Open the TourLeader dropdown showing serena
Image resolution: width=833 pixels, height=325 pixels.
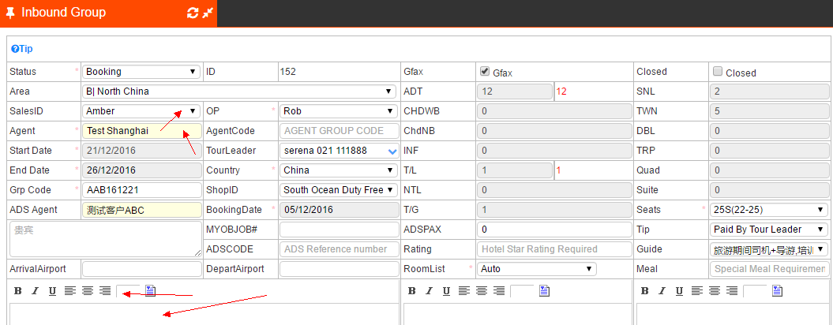(339, 151)
